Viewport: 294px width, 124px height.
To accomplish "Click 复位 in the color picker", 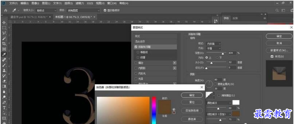I will [x=192, y=102].
